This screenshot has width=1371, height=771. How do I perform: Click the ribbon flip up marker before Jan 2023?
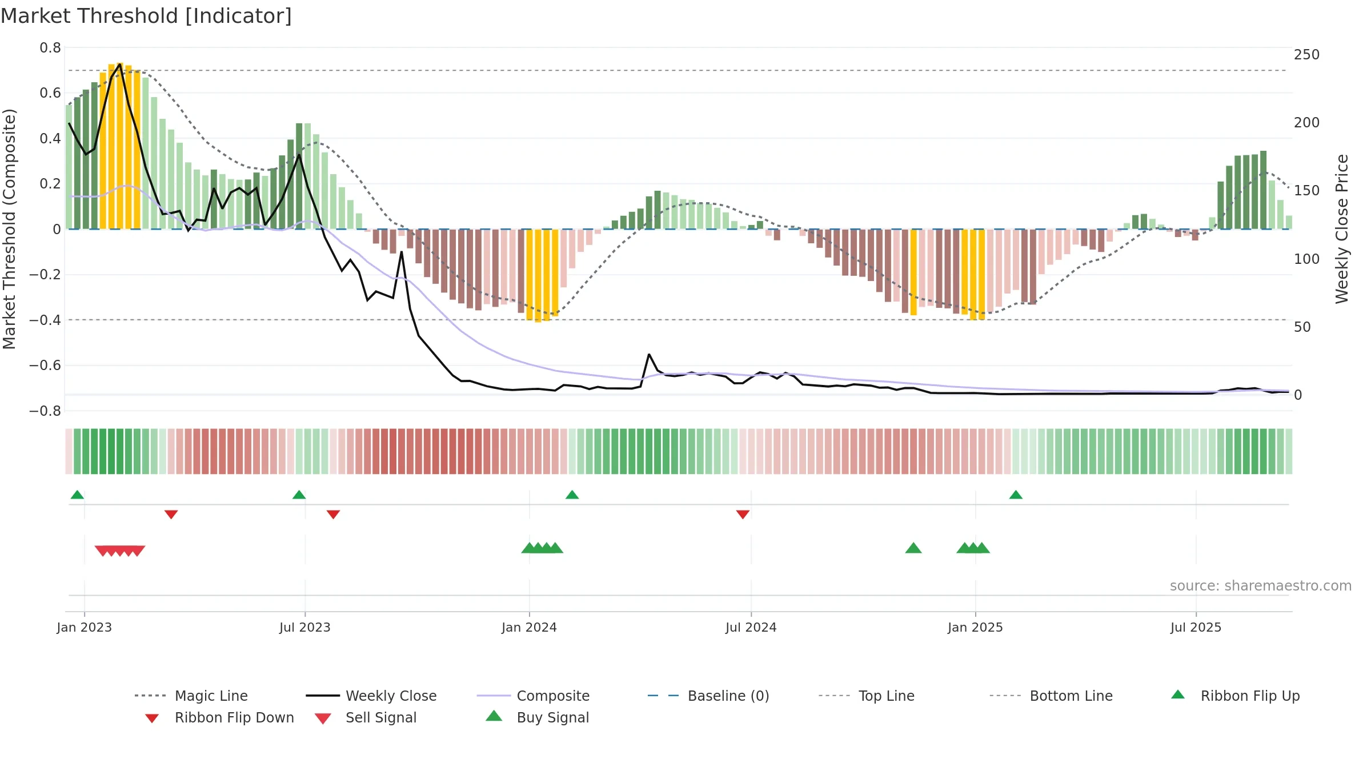point(77,495)
